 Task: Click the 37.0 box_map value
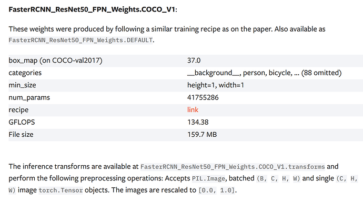(x=194, y=61)
